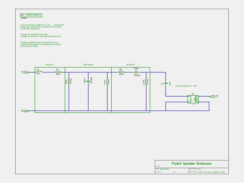
Task: Click the output port right of H1
Action: (213, 96)
